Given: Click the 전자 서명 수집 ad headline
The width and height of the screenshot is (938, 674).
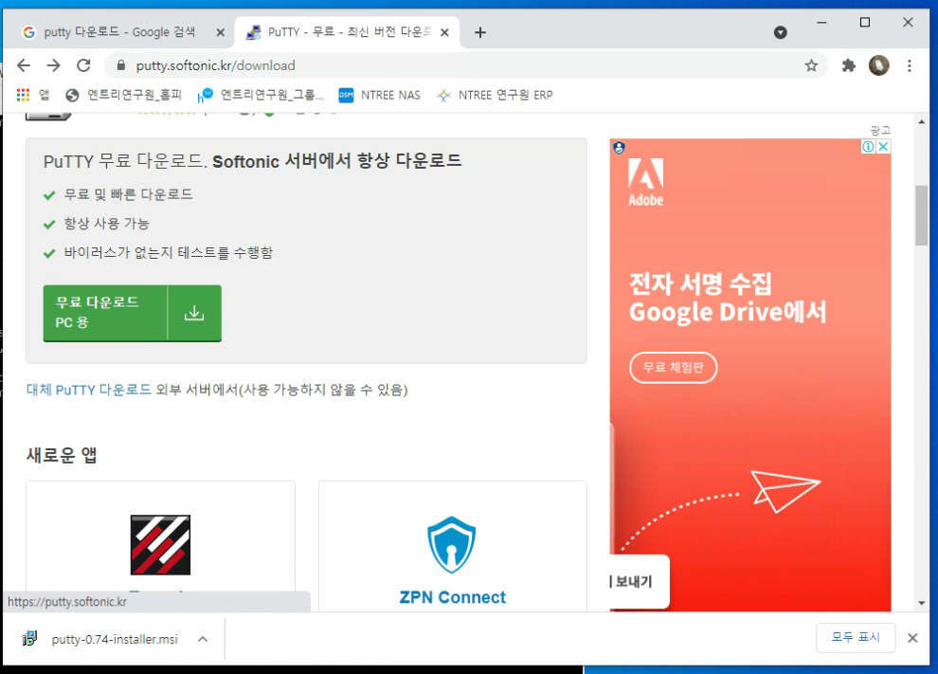Looking at the screenshot, I should (x=700, y=283).
